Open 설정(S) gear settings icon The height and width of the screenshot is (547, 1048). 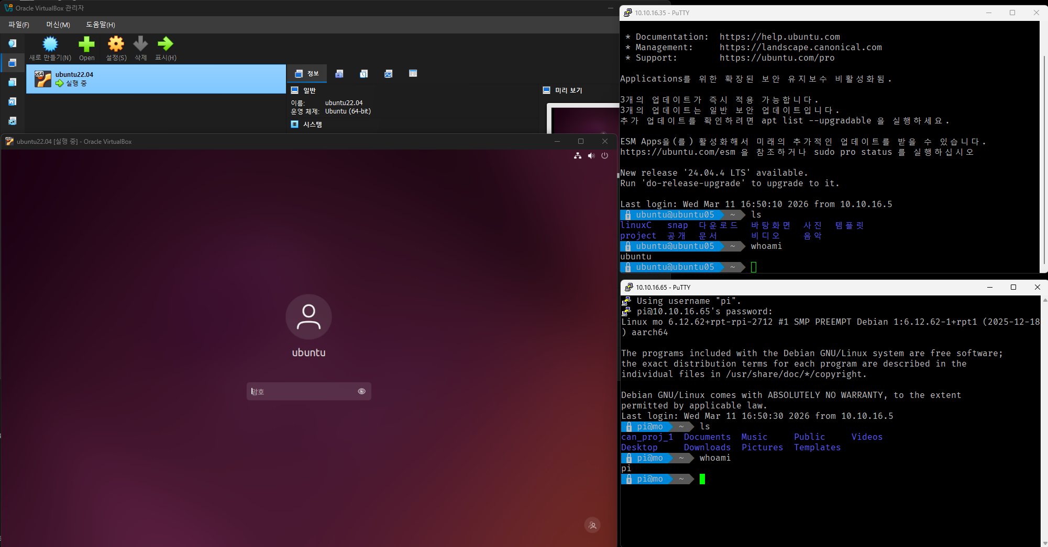[x=116, y=44]
